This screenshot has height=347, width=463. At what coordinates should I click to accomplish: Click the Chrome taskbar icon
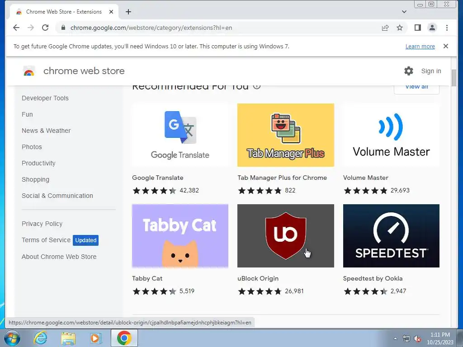coord(124,338)
